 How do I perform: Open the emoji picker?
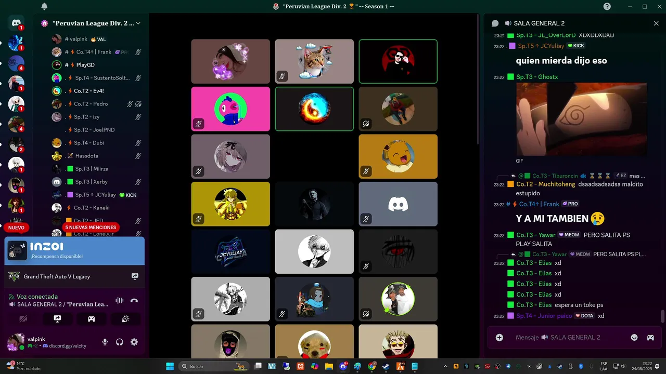point(634,338)
